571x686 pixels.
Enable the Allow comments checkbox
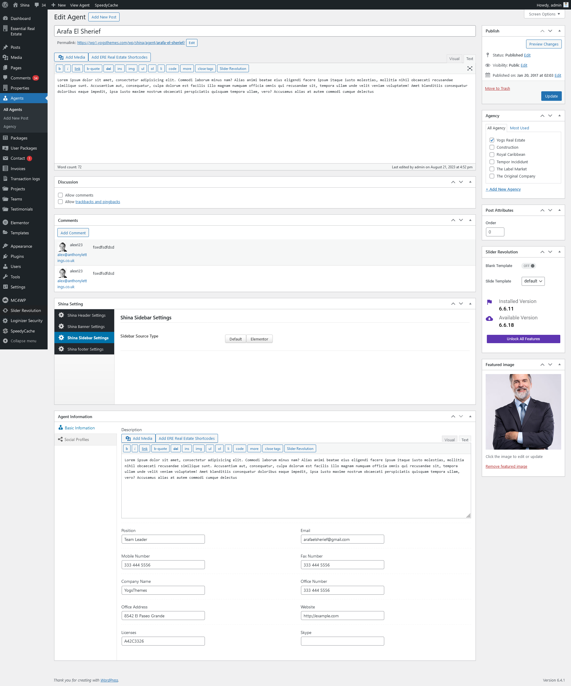click(x=60, y=195)
